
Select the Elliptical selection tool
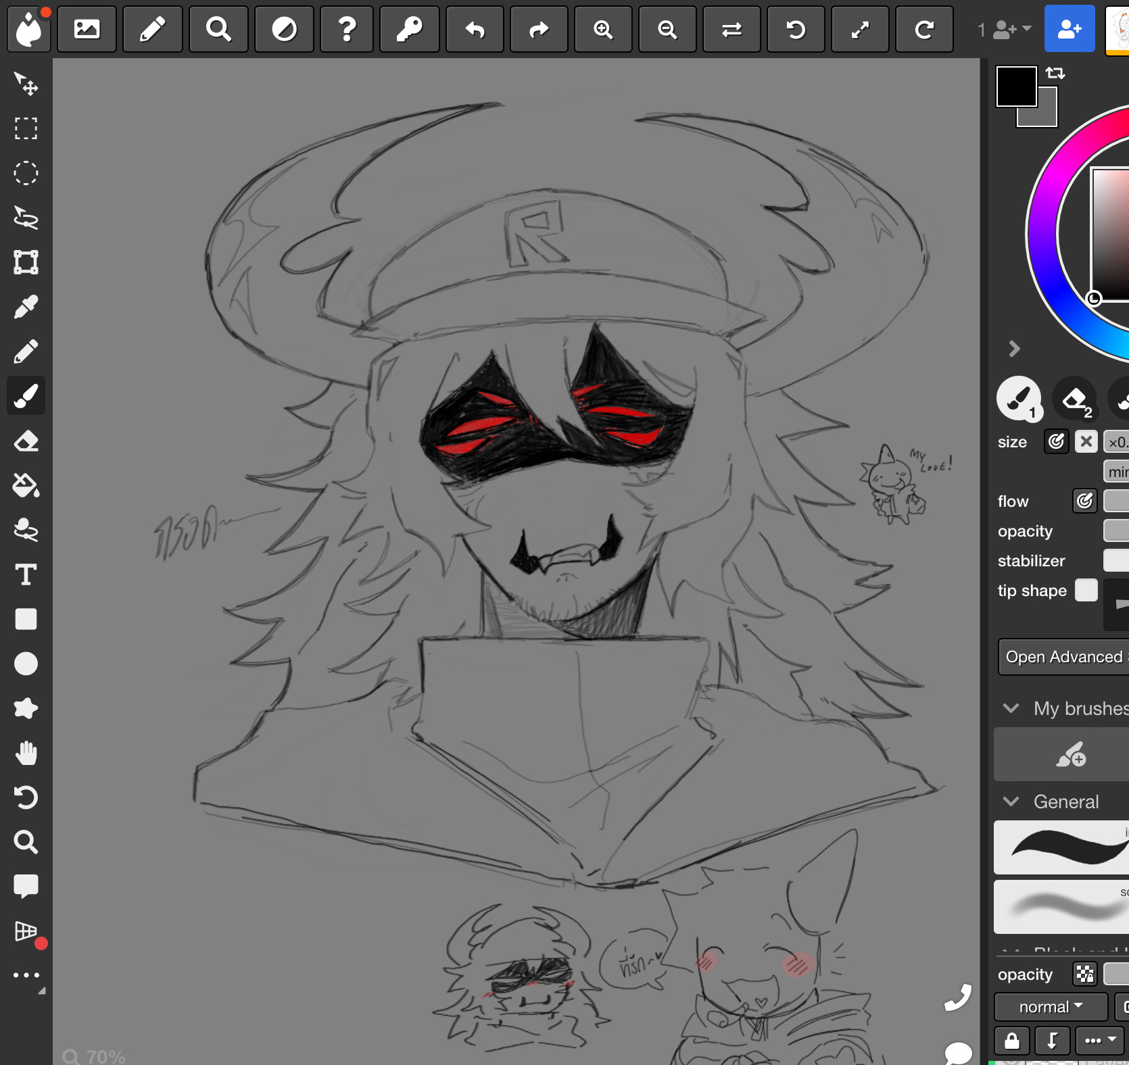pyautogui.click(x=26, y=173)
